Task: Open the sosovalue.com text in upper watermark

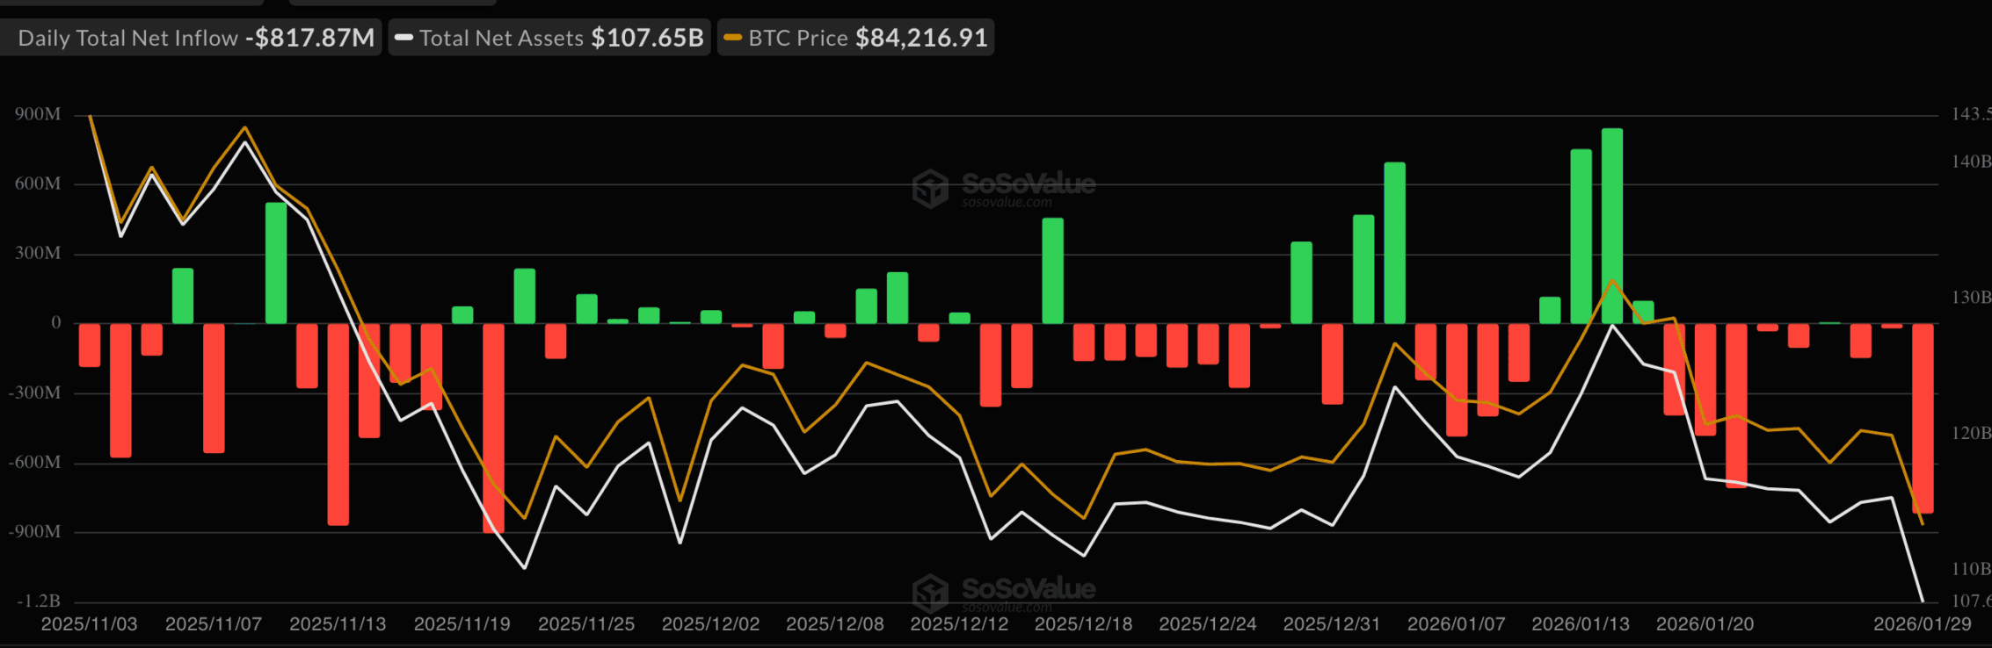Action: click(1007, 203)
